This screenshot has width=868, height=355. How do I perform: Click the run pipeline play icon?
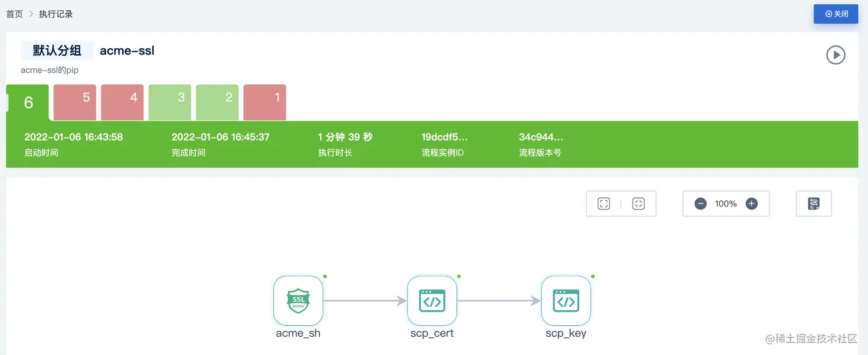point(835,55)
